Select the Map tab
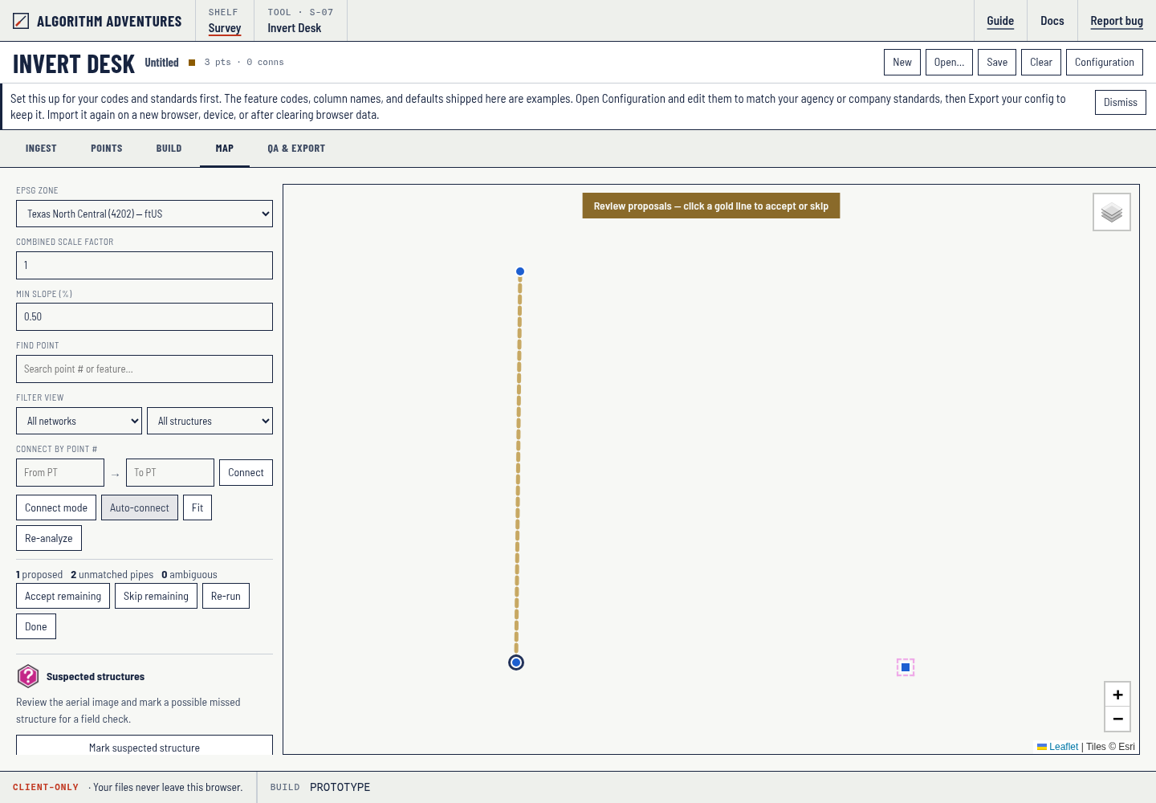This screenshot has width=1156, height=803. 225,149
